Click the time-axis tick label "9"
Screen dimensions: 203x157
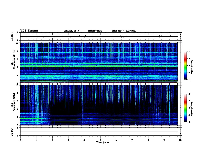click(x=164, y=140)
